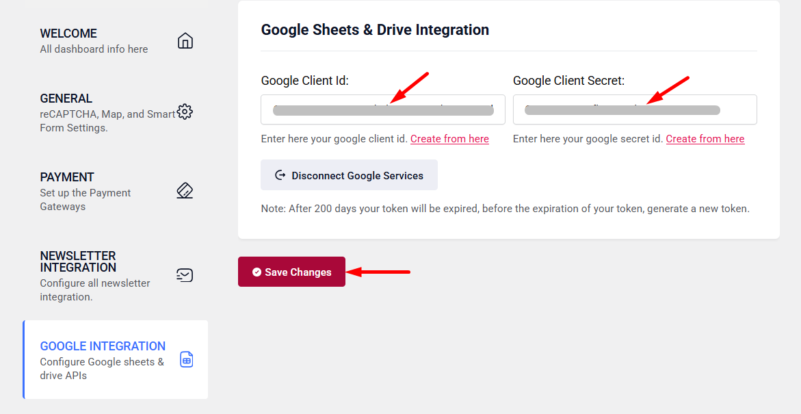Image resolution: width=801 pixels, height=414 pixels.
Task: Select the General settings gear icon
Action: pos(185,112)
